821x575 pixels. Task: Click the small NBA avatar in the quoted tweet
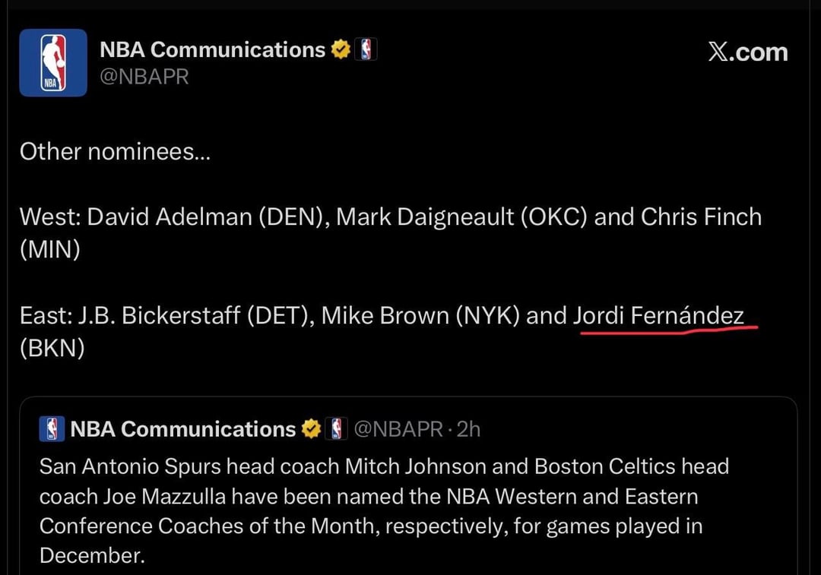coord(51,428)
